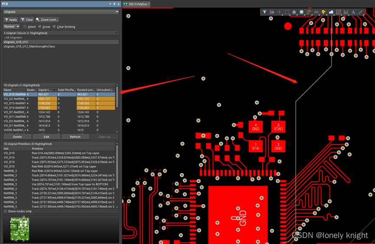Viewport: 375px width, 244px height.
Task: Click the XTAO pad 3
Action: pyautogui.click(x=278, y=127)
